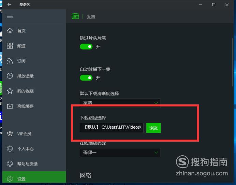236x185 pixels.
Task: Open 帮助与反馈 smiley icon
Action: 10,163
